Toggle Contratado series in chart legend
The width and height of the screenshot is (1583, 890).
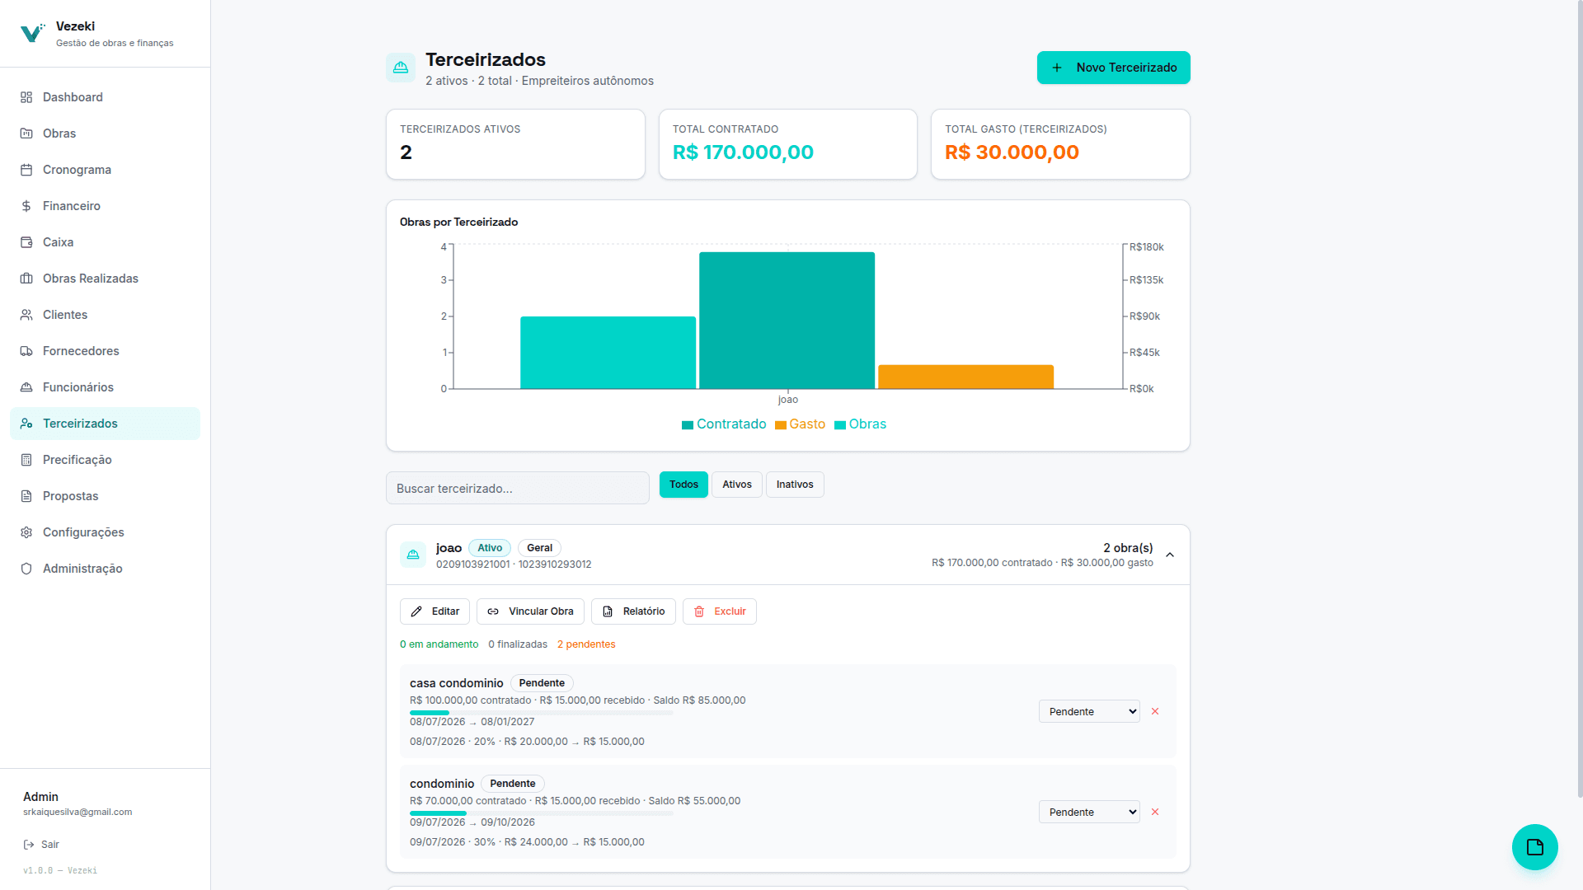pyautogui.click(x=724, y=424)
